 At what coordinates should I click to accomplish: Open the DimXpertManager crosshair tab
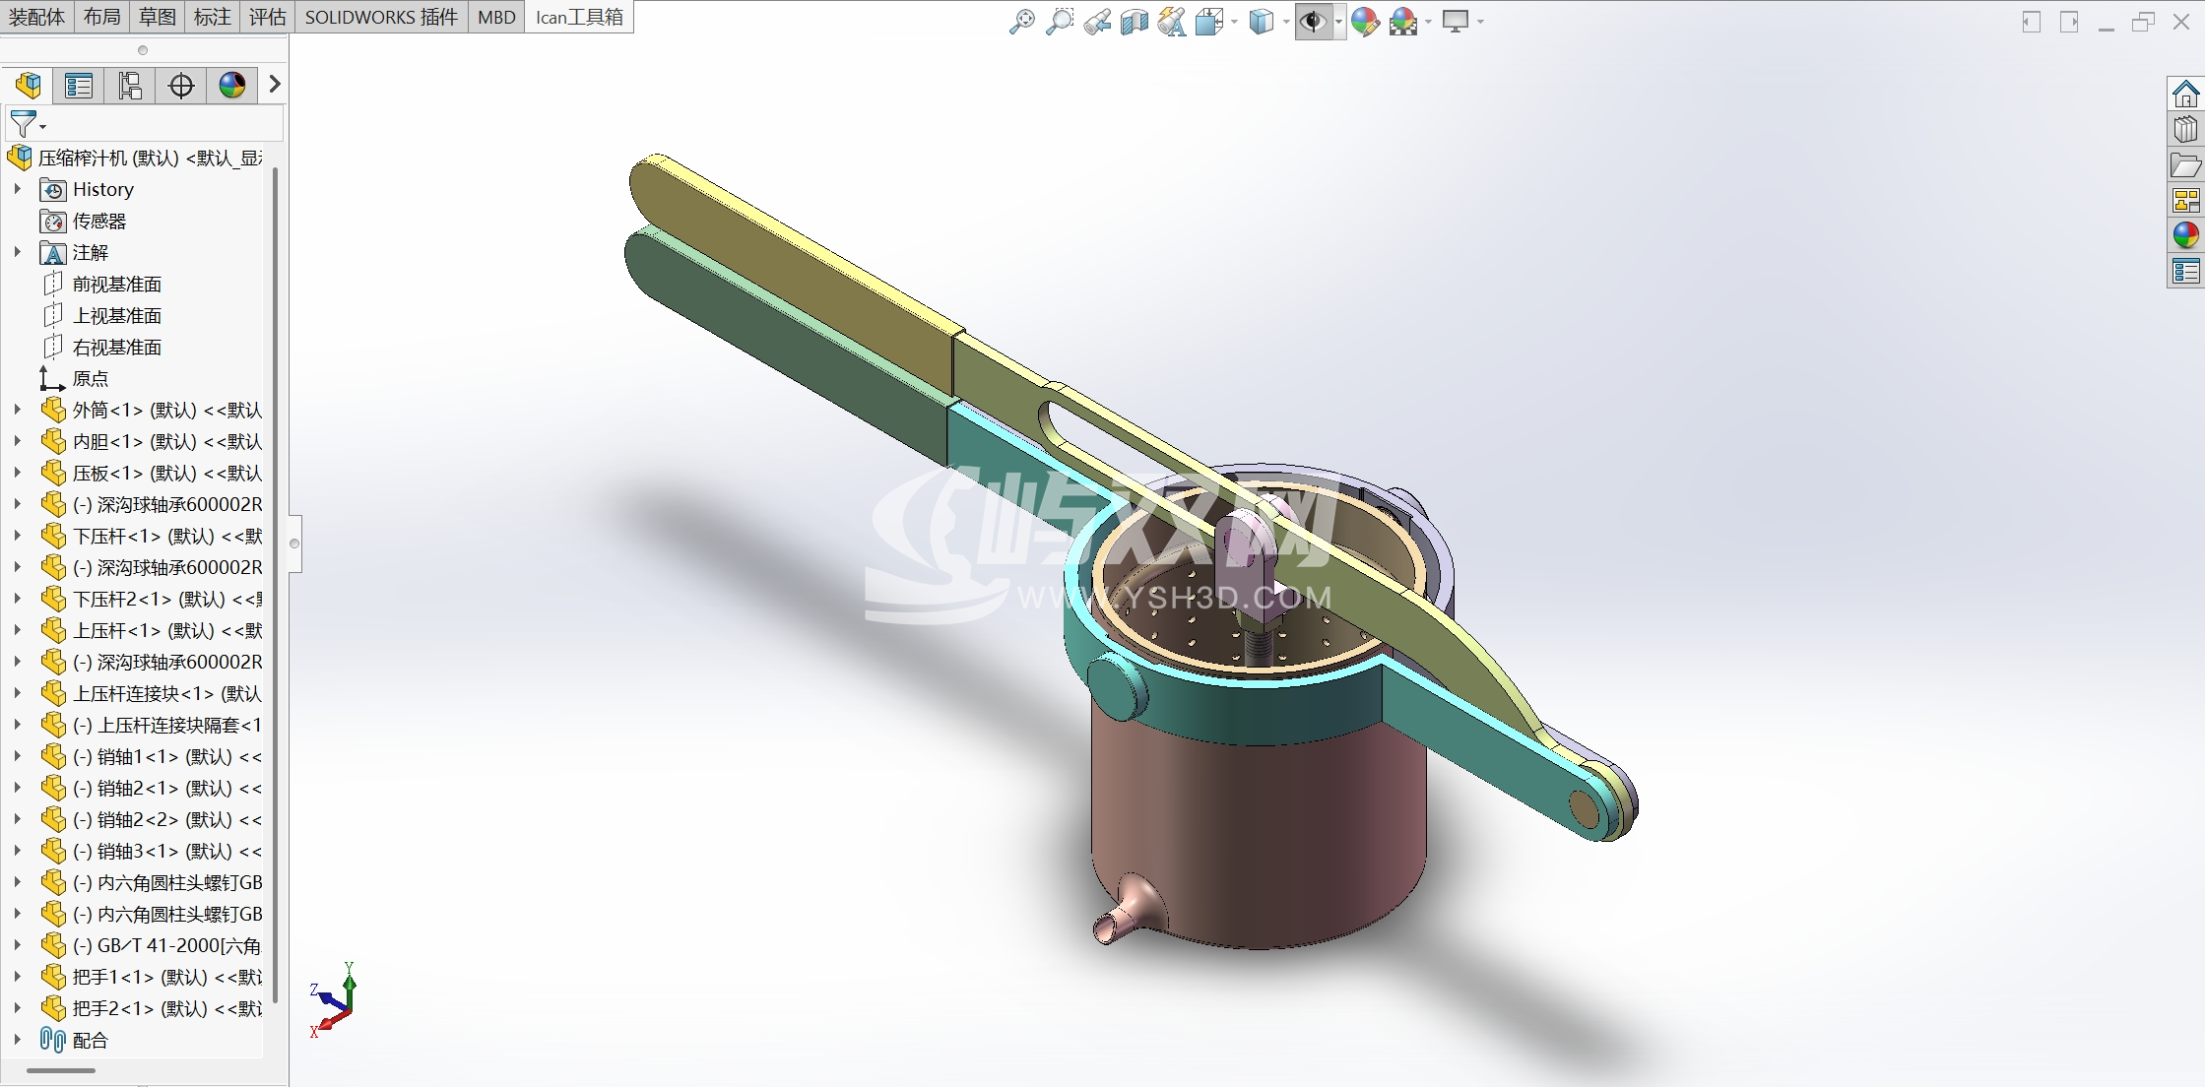coord(181,86)
